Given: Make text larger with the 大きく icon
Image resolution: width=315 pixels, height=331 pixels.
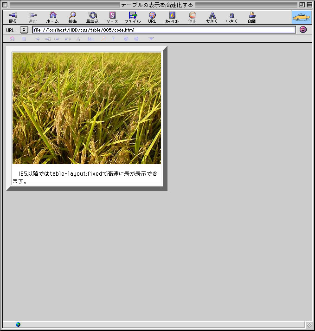Looking at the screenshot, I should 212,16.
